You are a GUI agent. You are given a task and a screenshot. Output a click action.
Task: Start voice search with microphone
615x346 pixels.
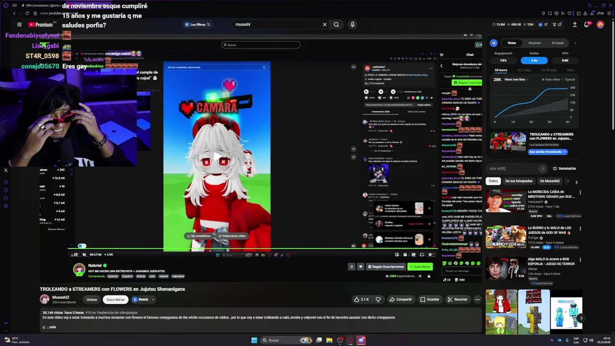point(352,25)
